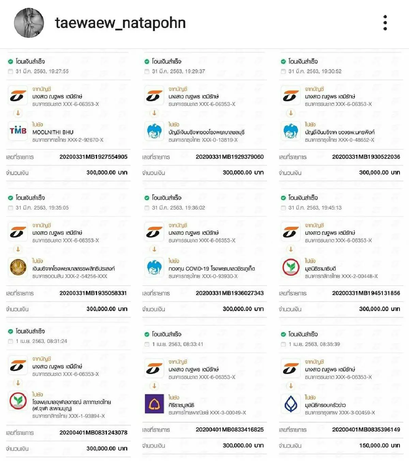Viewport: 409px width, 461px height.
Task: Click the Bangkok Bank blue logo
Action: 291,404
